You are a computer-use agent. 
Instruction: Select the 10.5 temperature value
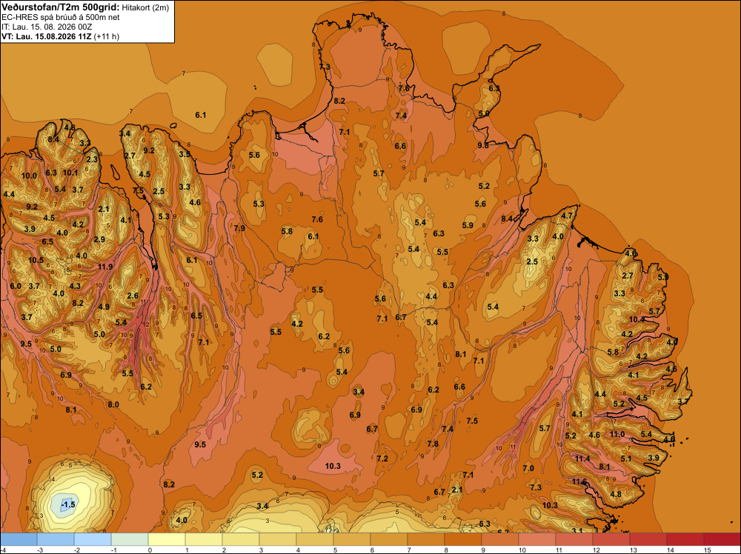click(x=36, y=260)
